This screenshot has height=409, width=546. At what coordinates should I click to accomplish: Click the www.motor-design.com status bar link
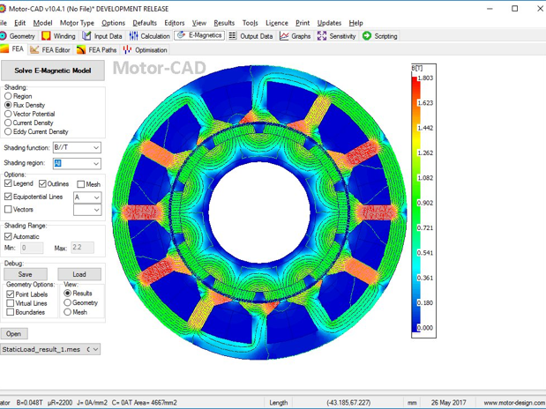tap(514, 403)
